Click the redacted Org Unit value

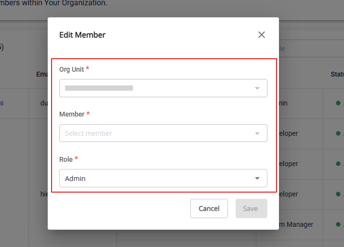click(99, 88)
